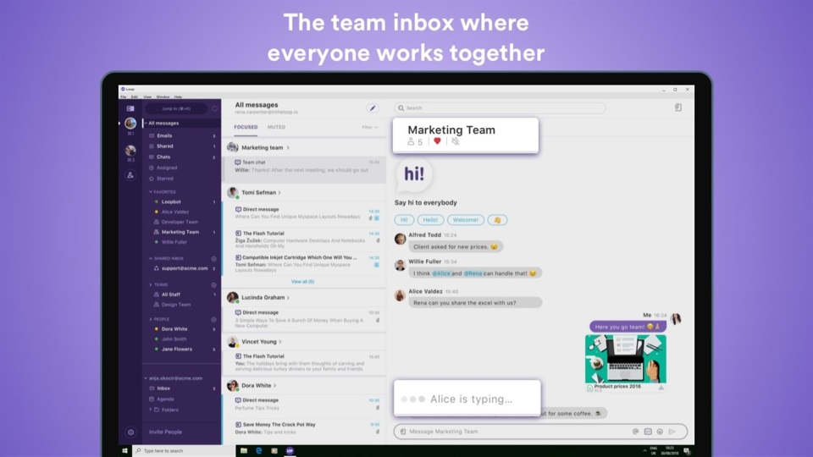Expand the Folders tree item
Screen dimensions: 813x457
pyautogui.click(x=151, y=410)
